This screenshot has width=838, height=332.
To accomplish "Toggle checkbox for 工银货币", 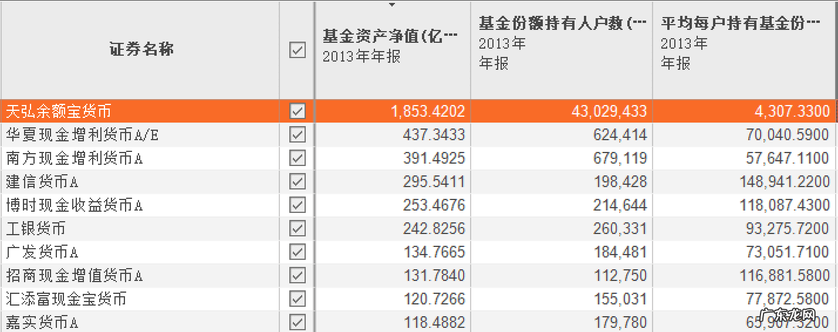I will tap(298, 228).
